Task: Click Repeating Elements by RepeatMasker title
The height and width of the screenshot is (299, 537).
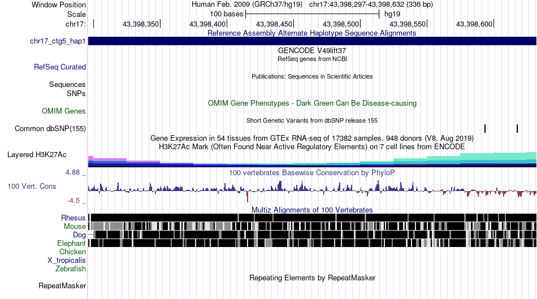Action: click(x=312, y=278)
